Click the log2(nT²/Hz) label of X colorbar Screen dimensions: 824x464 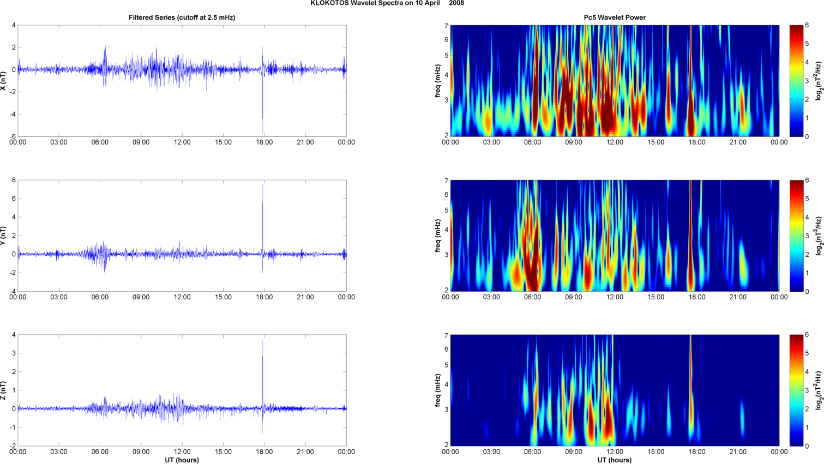tap(819, 81)
